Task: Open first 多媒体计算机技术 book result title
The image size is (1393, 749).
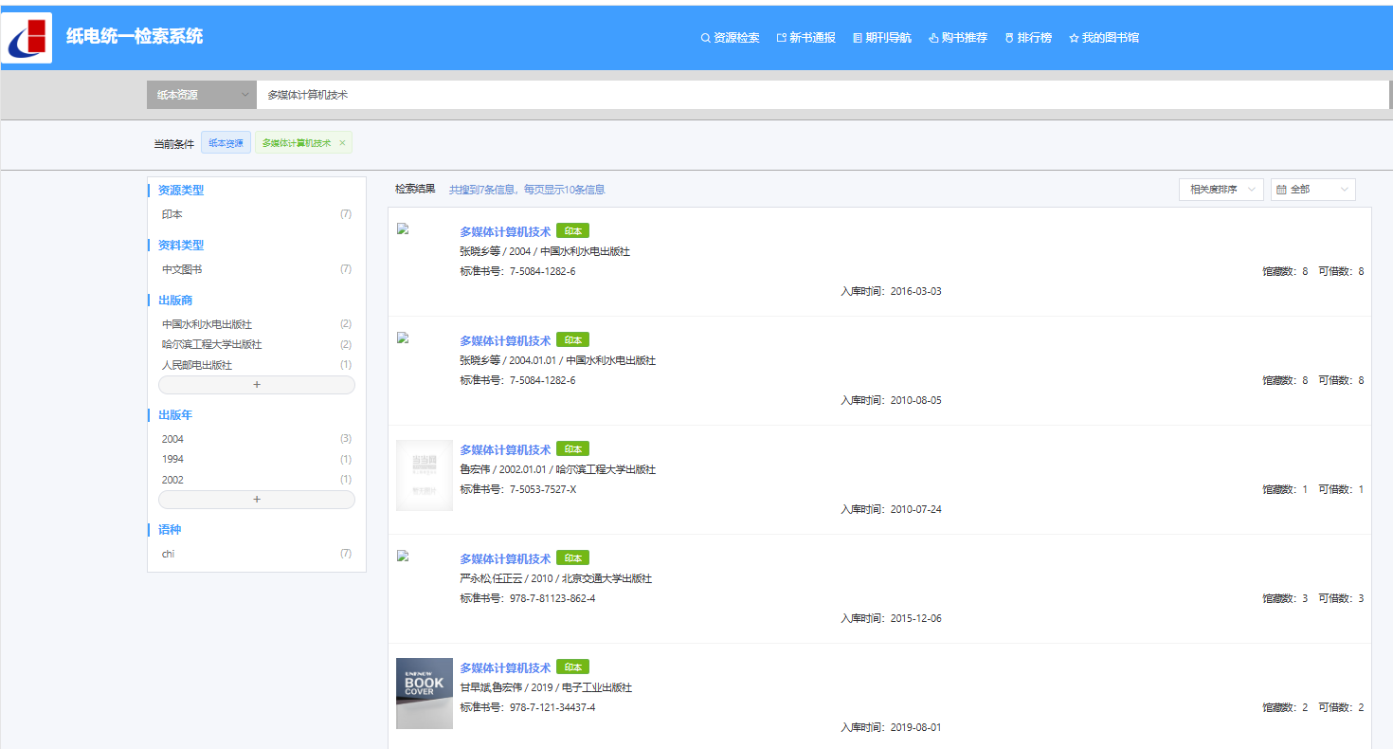Action: tap(505, 231)
